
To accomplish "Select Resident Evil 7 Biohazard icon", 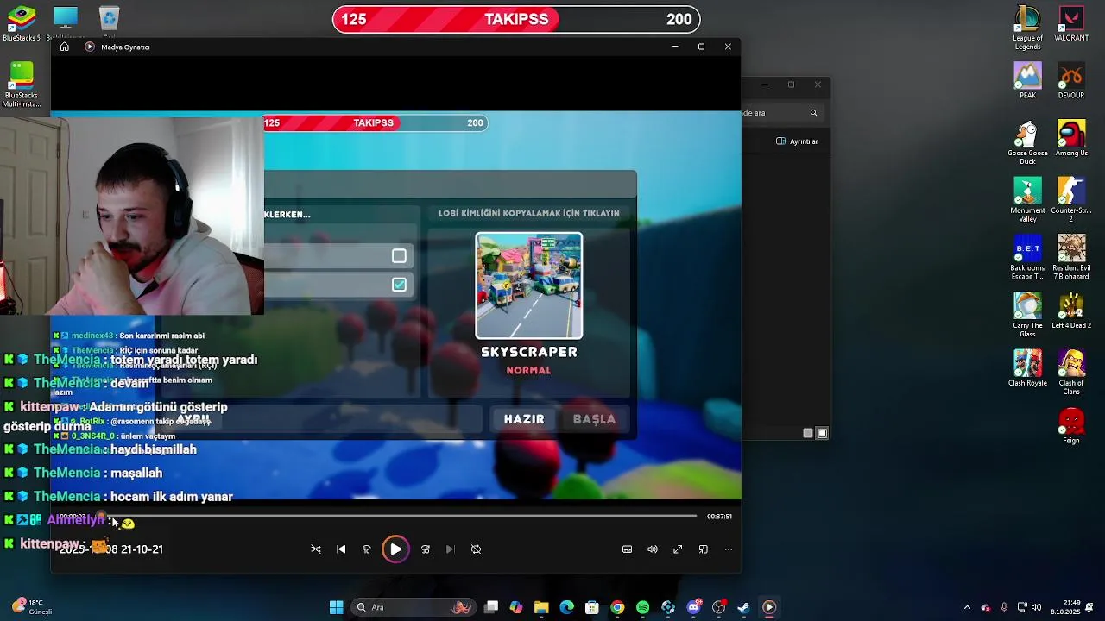I will [x=1071, y=258].
